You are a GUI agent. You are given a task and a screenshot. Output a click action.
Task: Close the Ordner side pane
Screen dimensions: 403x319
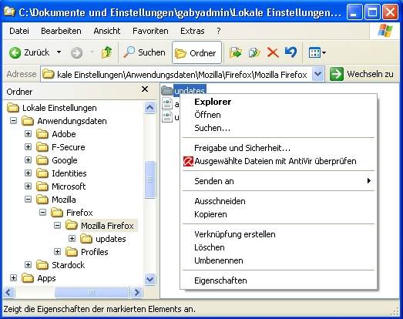pos(145,89)
